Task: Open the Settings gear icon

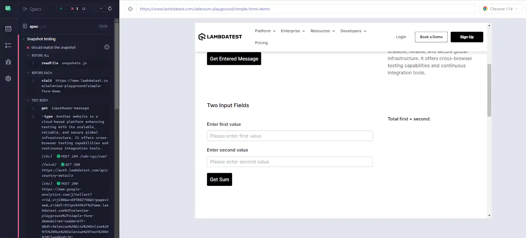Action: coord(8,79)
